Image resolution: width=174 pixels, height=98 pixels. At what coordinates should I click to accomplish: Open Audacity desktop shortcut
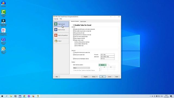[x=4, y=4]
